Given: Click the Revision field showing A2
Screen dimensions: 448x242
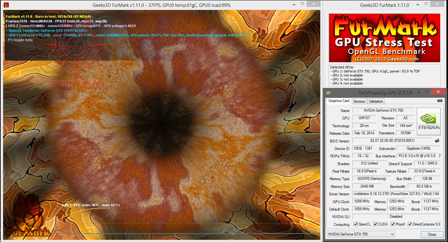Looking at the screenshot, I should (405, 118).
